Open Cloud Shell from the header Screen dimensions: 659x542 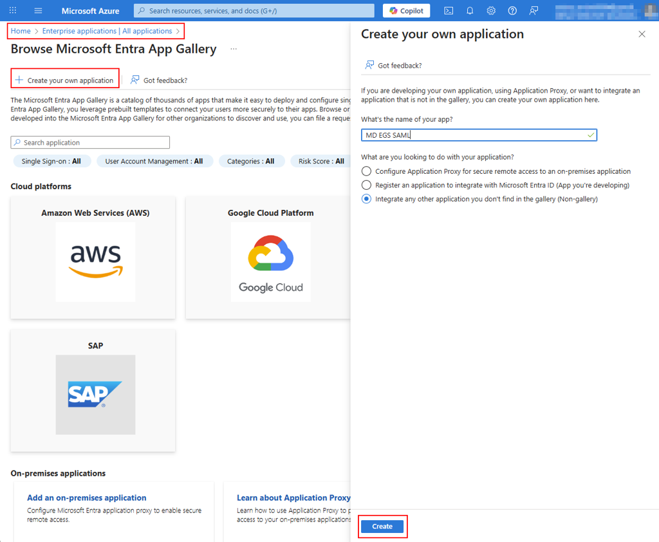click(x=449, y=11)
